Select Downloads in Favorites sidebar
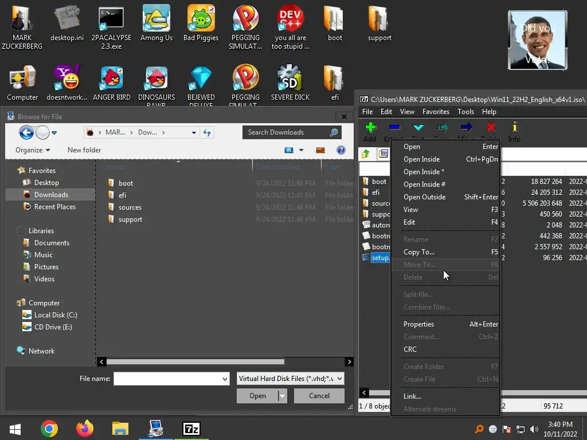This screenshot has height=440, width=587. pyautogui.click(x=50, y=195)
